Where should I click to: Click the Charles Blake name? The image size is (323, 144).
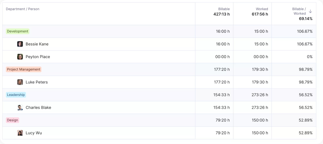[x=38, y=107]
